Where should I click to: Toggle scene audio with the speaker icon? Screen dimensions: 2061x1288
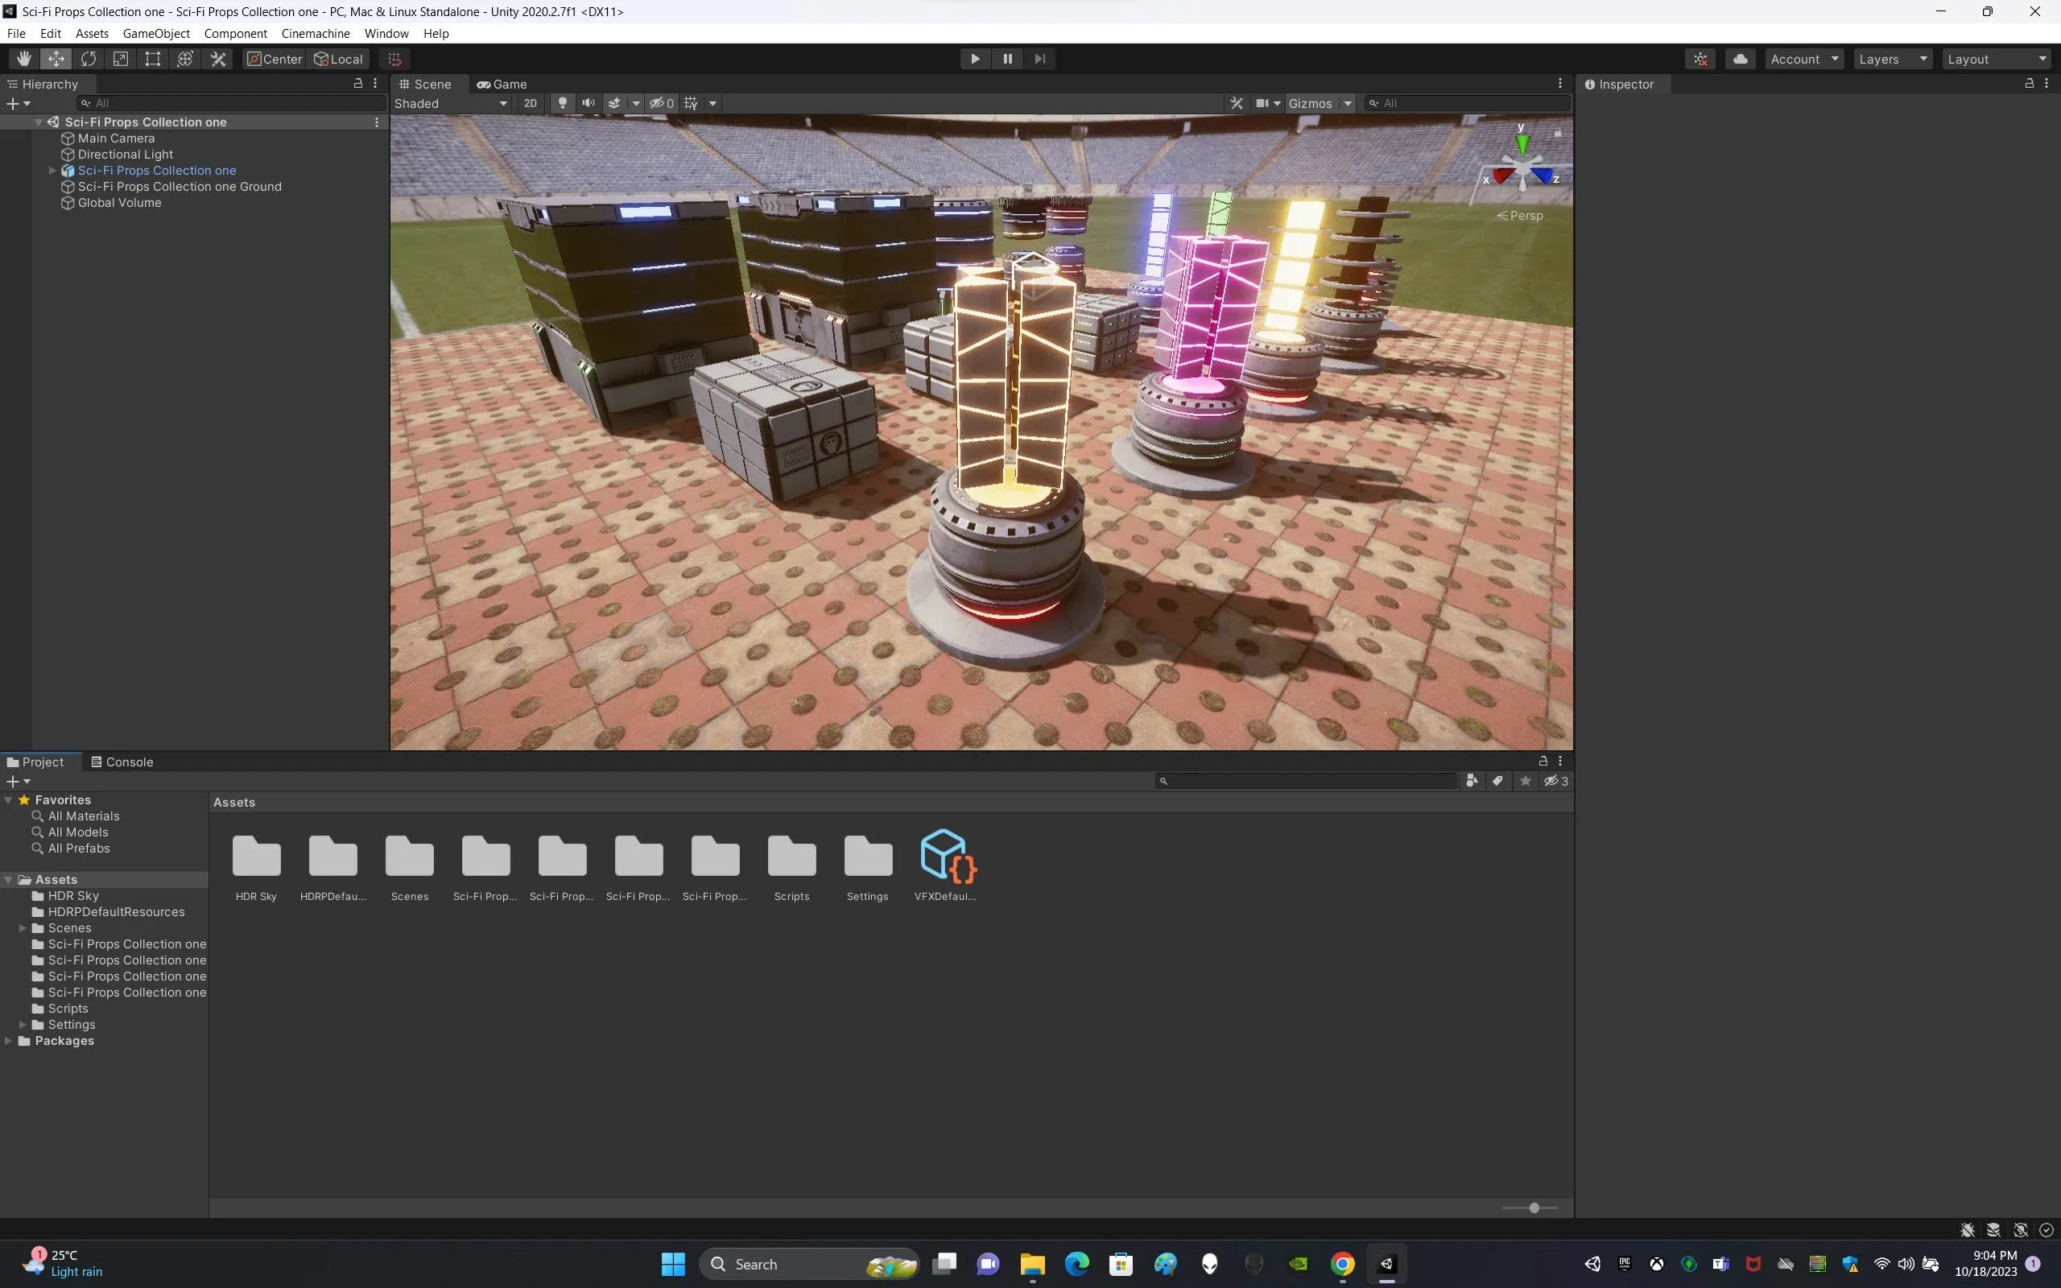588,103
